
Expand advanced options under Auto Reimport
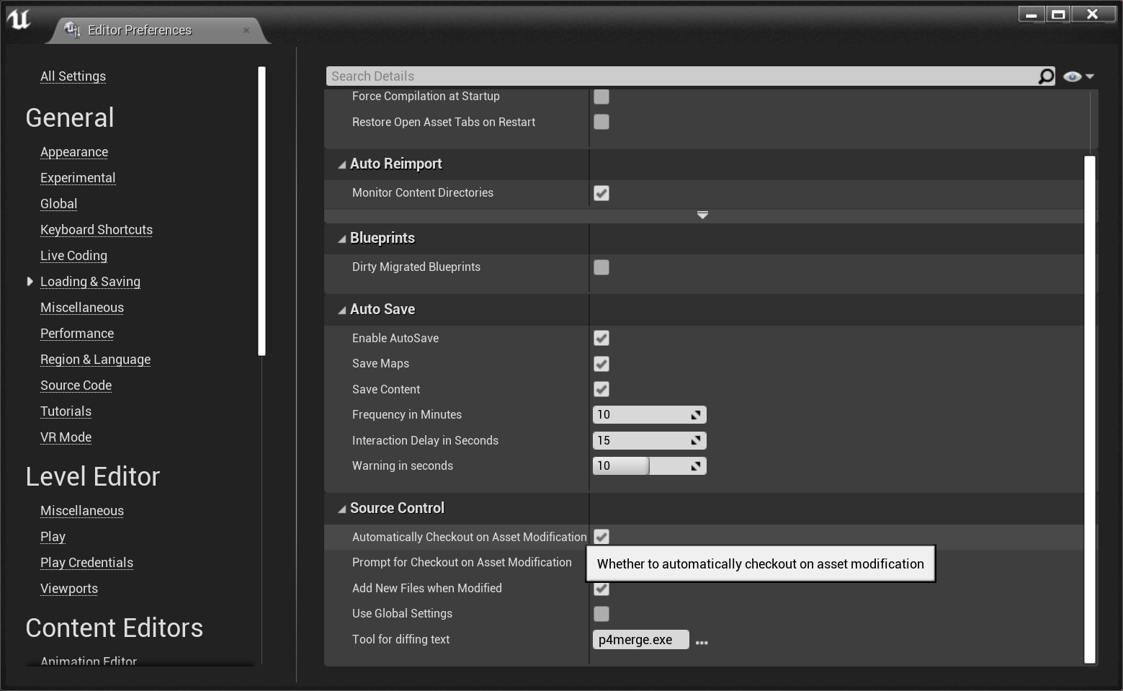[702, 215]
